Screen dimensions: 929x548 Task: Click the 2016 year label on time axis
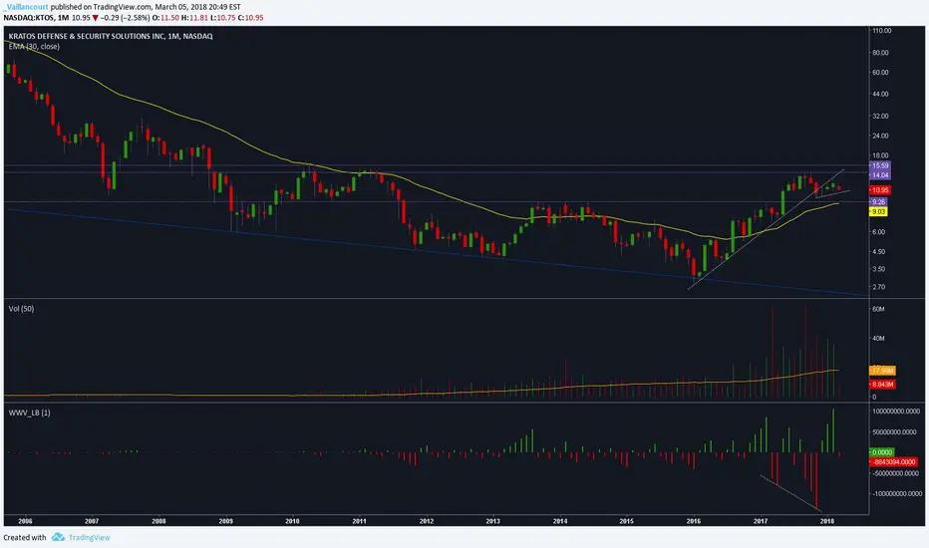click(693, 521)
